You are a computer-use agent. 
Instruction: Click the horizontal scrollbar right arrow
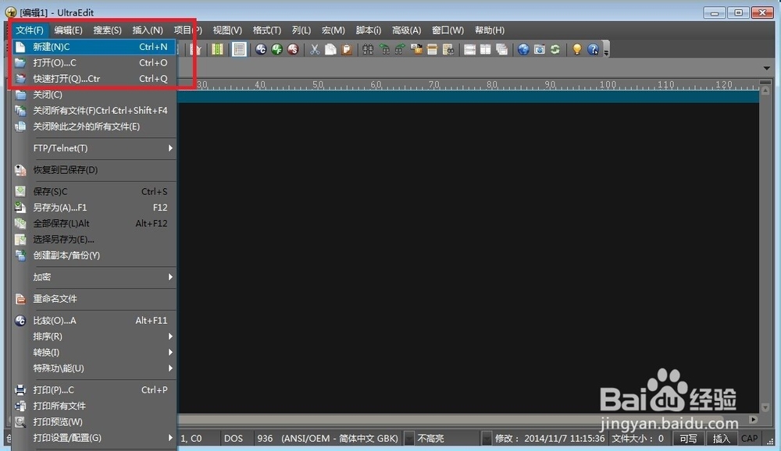click(754, 420)
